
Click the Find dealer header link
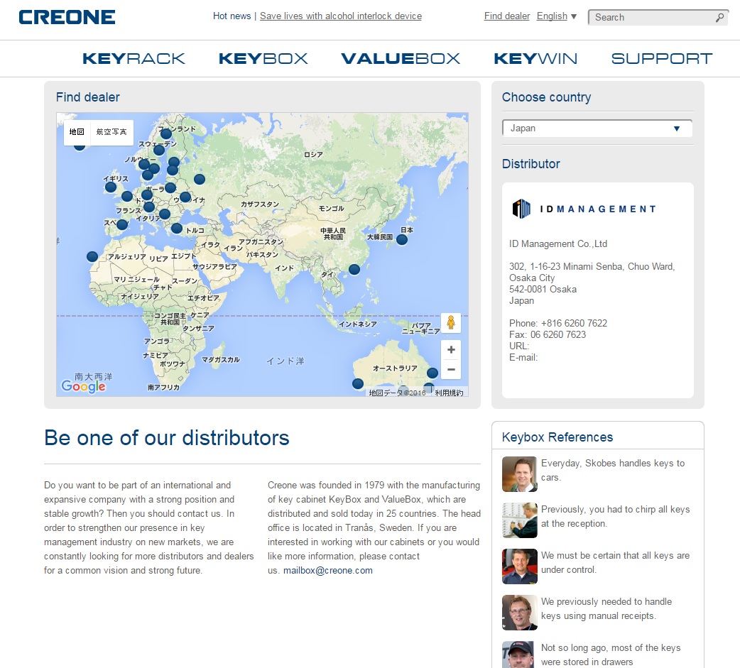pos(507,16)
